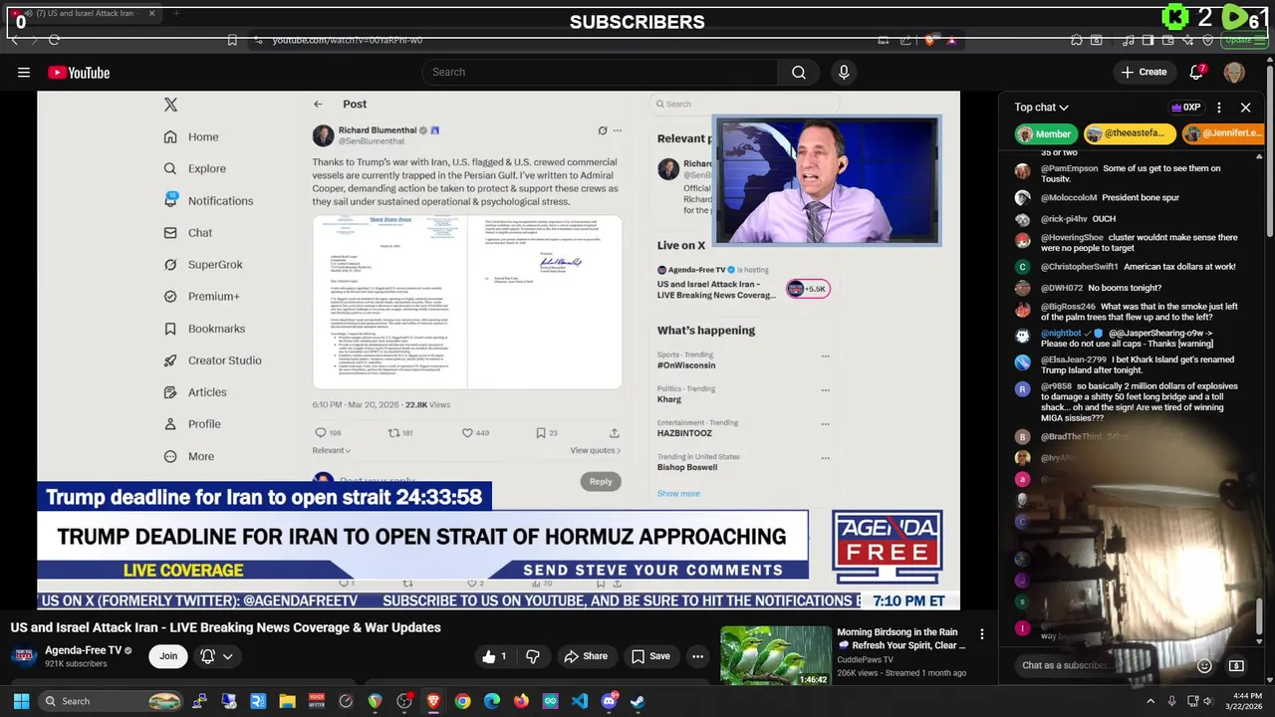
Task: Expand Relevant replies sort in tweet
Action: click(x=332, y=451)
